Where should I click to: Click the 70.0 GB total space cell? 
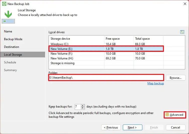(x=140, y=58)
